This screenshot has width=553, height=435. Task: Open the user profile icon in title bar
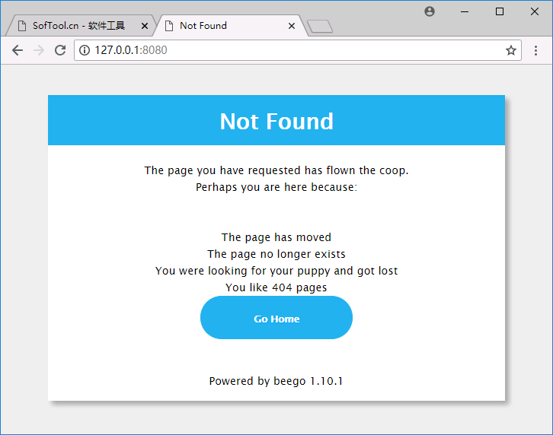(x=429, y=11)
